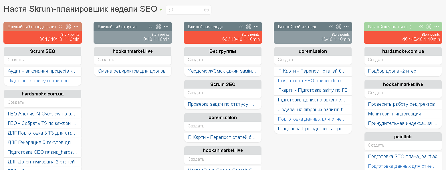Select Tuesday's hookahmarket.live group header
The image size is (446, 170).
(133, 51)
